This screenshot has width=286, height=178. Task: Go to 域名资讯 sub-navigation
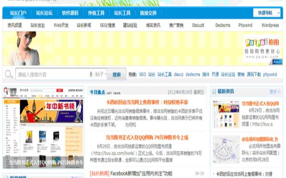pos(153,25)
